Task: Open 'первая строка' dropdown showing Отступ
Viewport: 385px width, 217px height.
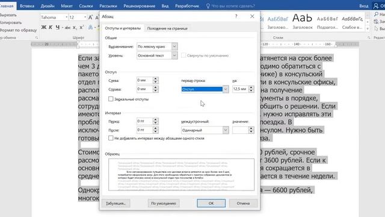Action: point(226,89)
